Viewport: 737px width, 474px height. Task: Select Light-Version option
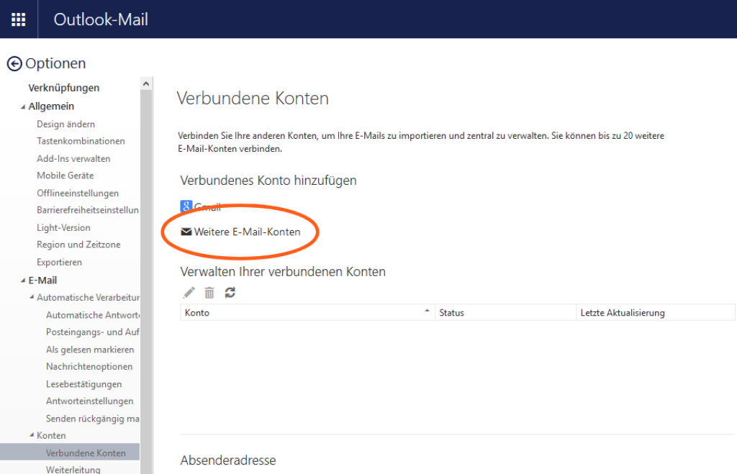(63, 227)
